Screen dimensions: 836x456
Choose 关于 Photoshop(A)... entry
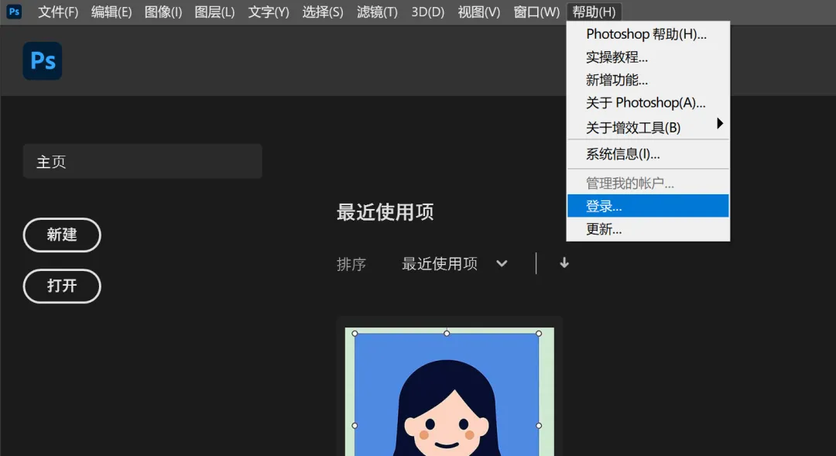coord(648,103)
